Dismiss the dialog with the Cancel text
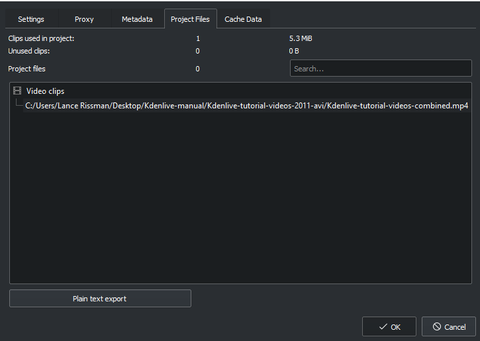 point(455,327)
